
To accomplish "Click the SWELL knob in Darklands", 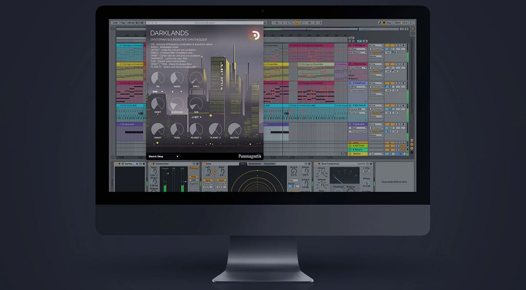I will pyautogui.click(x=196, y=78).
